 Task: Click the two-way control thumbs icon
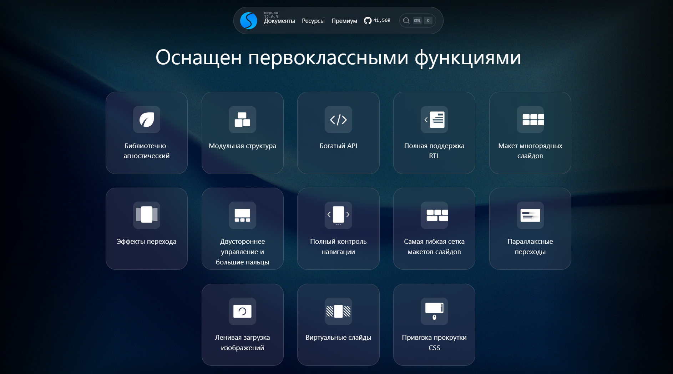pyautogui.click(x=242, y=215)
